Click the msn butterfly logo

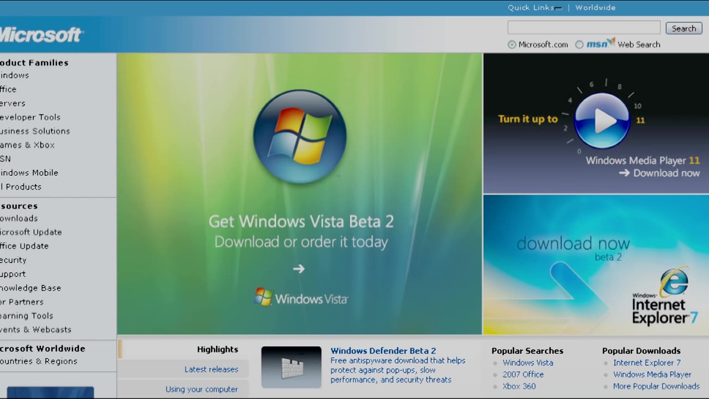click(x=600, y=43)
